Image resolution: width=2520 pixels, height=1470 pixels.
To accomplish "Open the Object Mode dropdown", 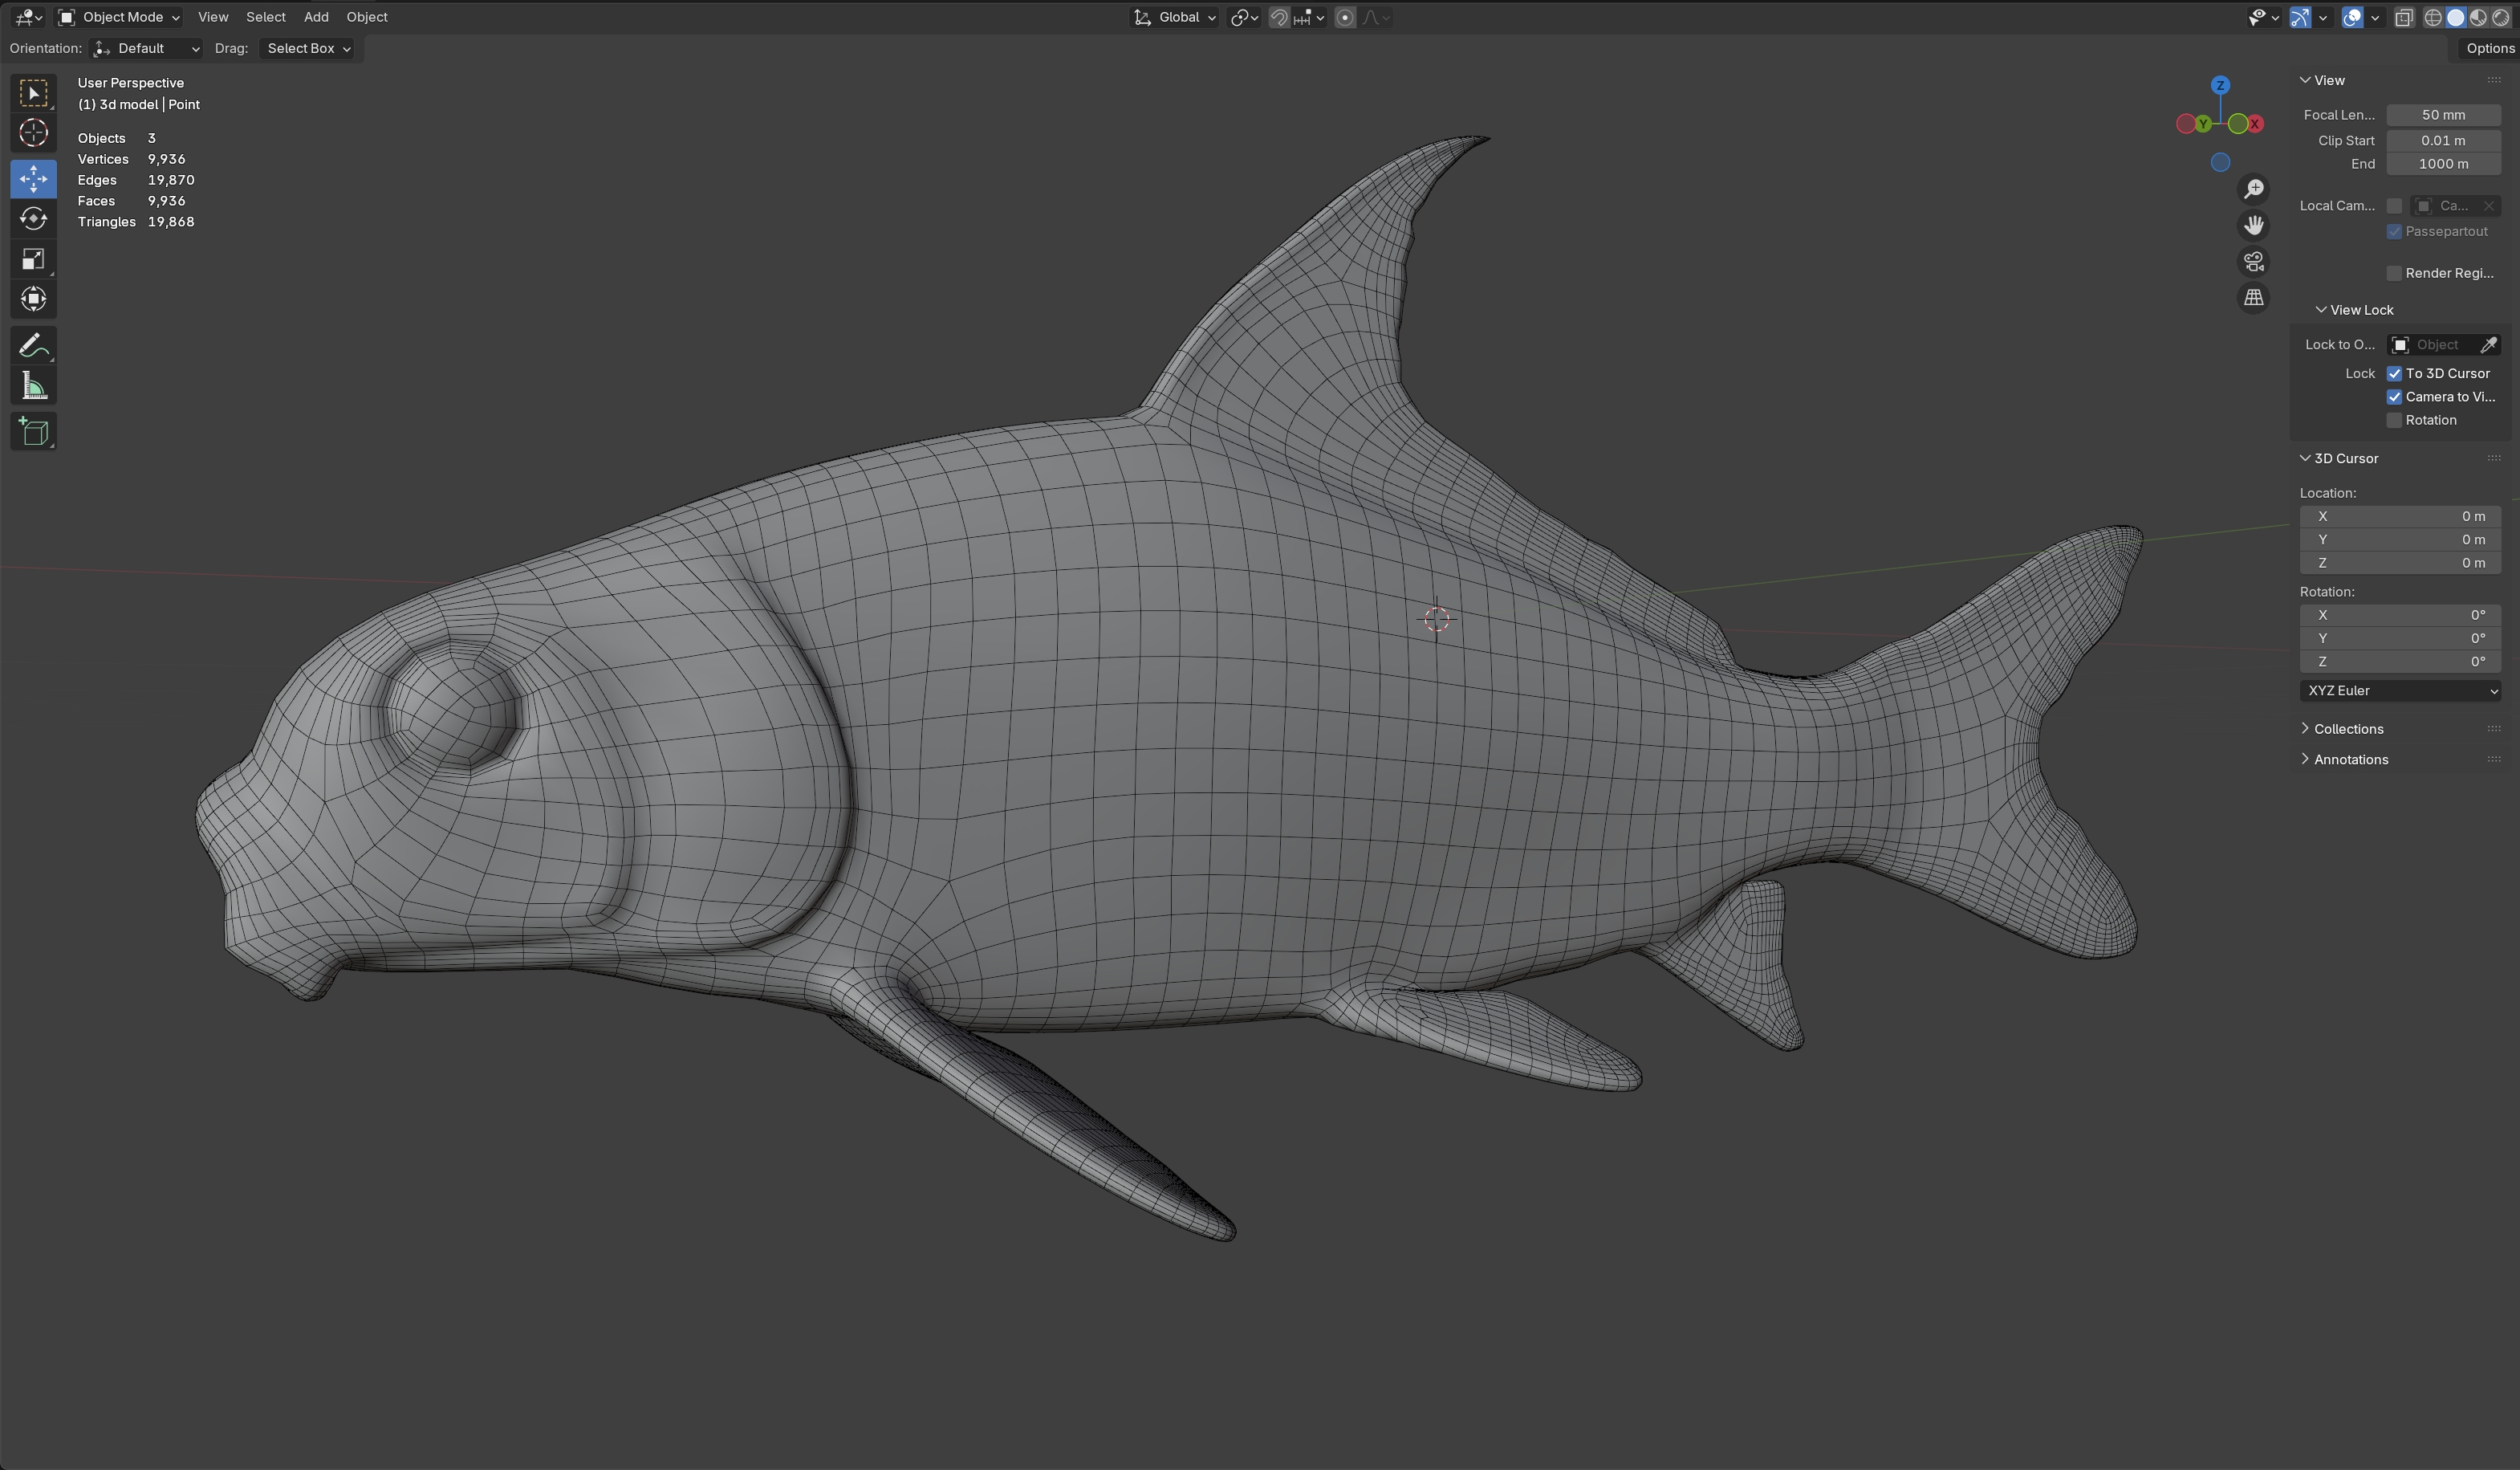I will click(119, 17).
